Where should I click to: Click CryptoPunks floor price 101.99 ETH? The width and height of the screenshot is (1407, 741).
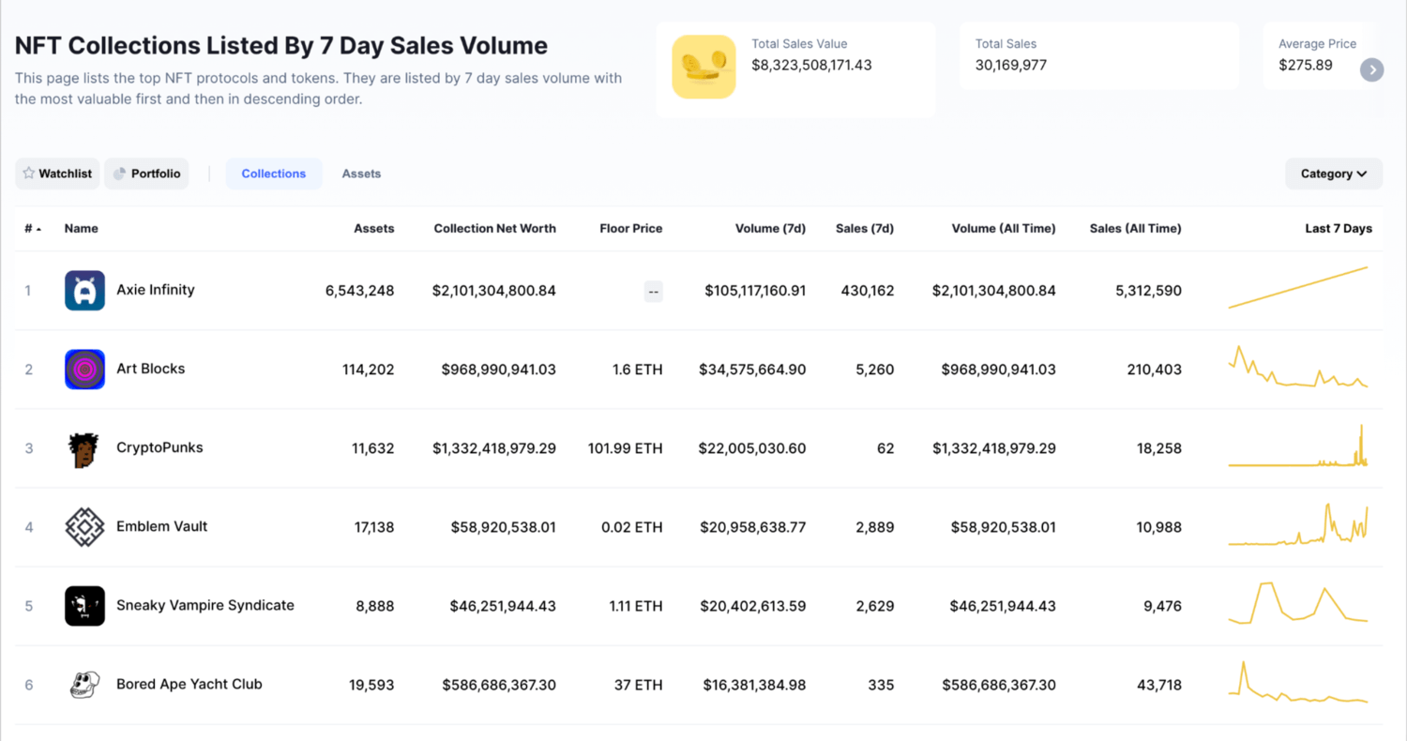tap(625, 448)
